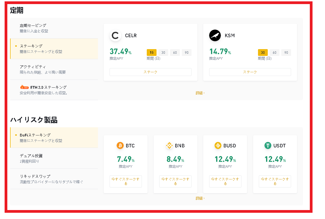Click 今すぐステークする under BUSD
The width and height of the screenshot is (325, 219).
click(x=225, y=182)
